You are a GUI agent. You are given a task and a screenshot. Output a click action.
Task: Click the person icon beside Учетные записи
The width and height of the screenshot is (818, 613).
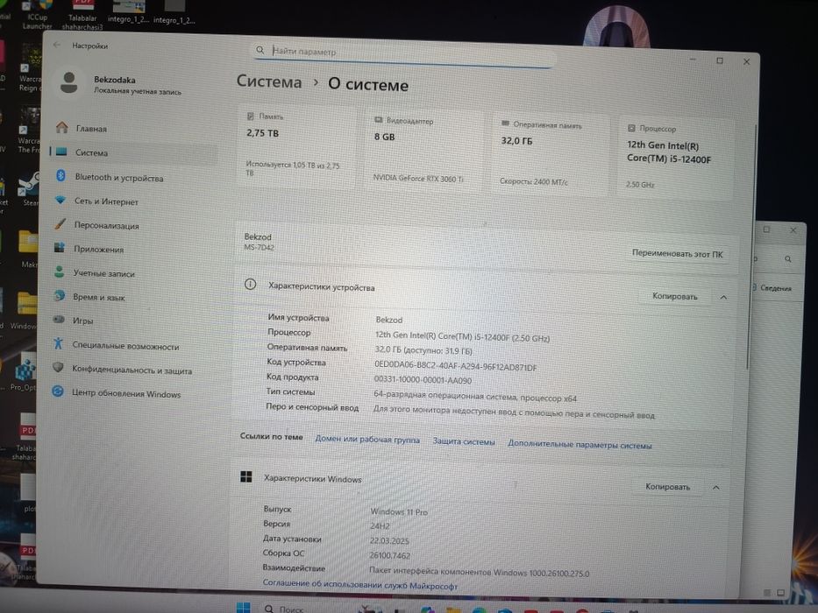[x=60, y=271]
